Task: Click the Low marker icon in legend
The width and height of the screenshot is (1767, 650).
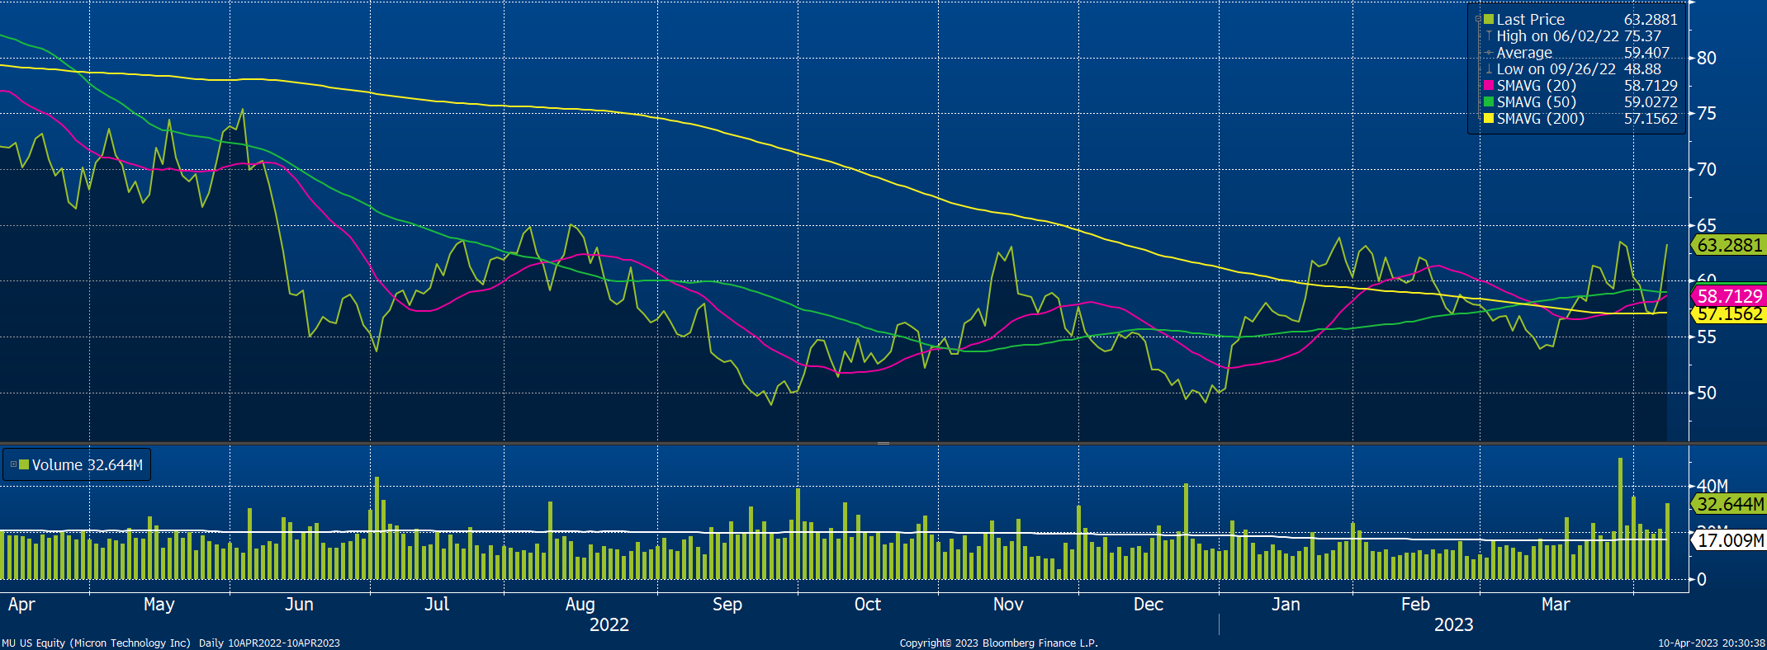Action: [x=1489, y=69]
